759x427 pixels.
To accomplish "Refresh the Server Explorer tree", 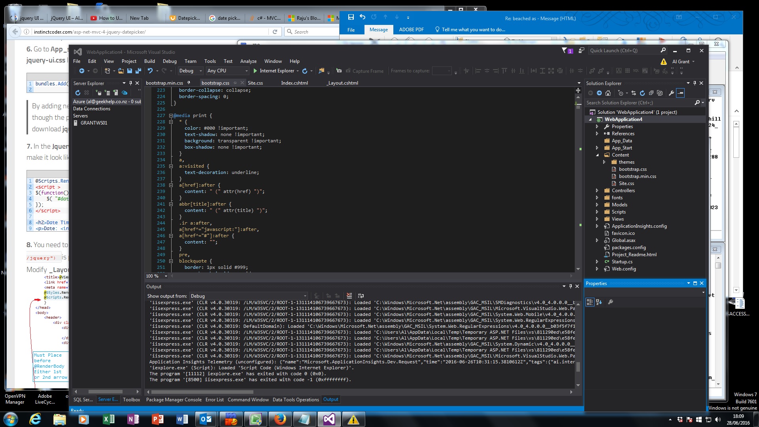I will pyautogui.click(x=78, y=93).
